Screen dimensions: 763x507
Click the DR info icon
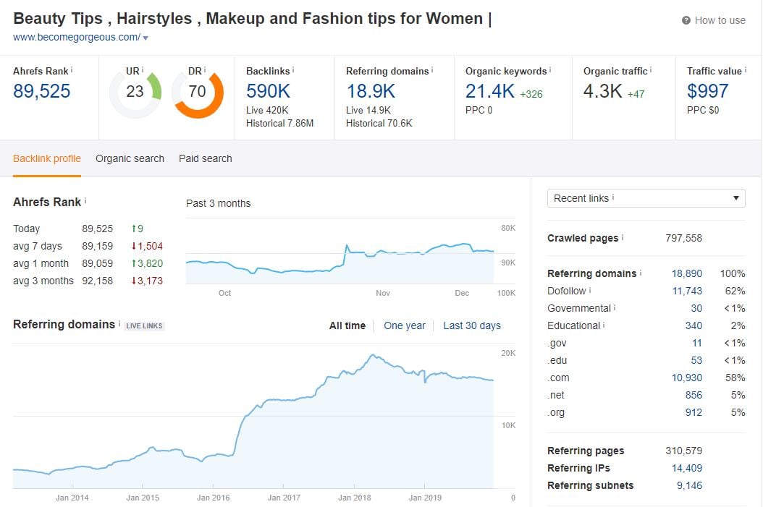205,70
